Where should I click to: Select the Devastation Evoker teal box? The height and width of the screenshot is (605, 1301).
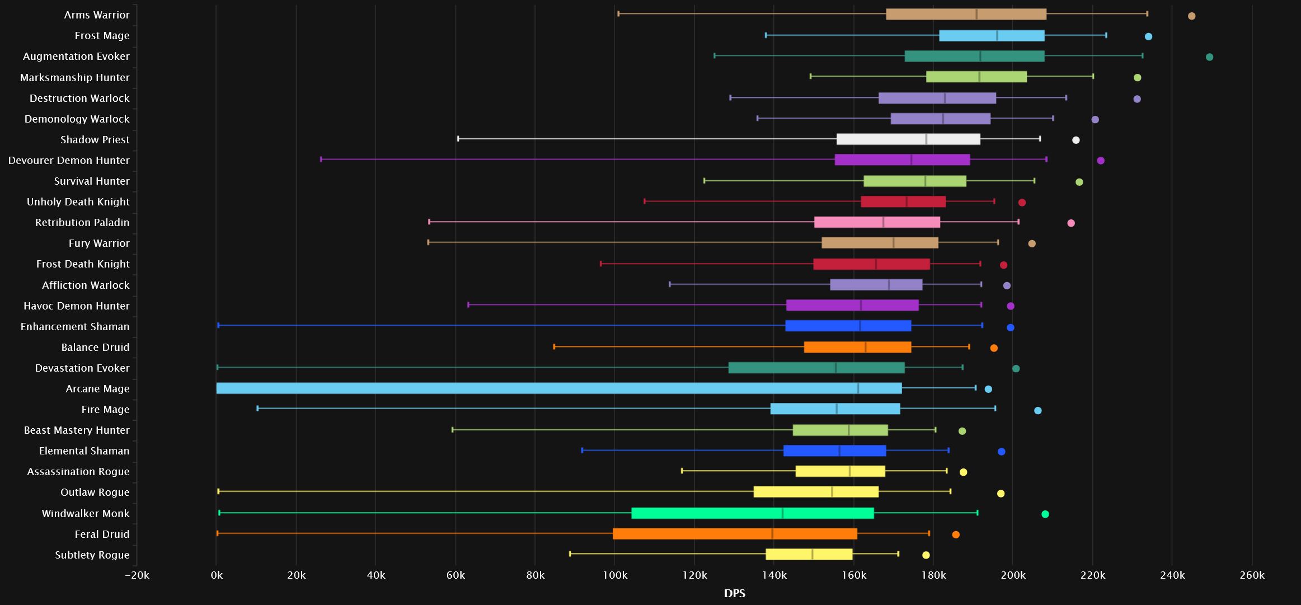(816, 368)
